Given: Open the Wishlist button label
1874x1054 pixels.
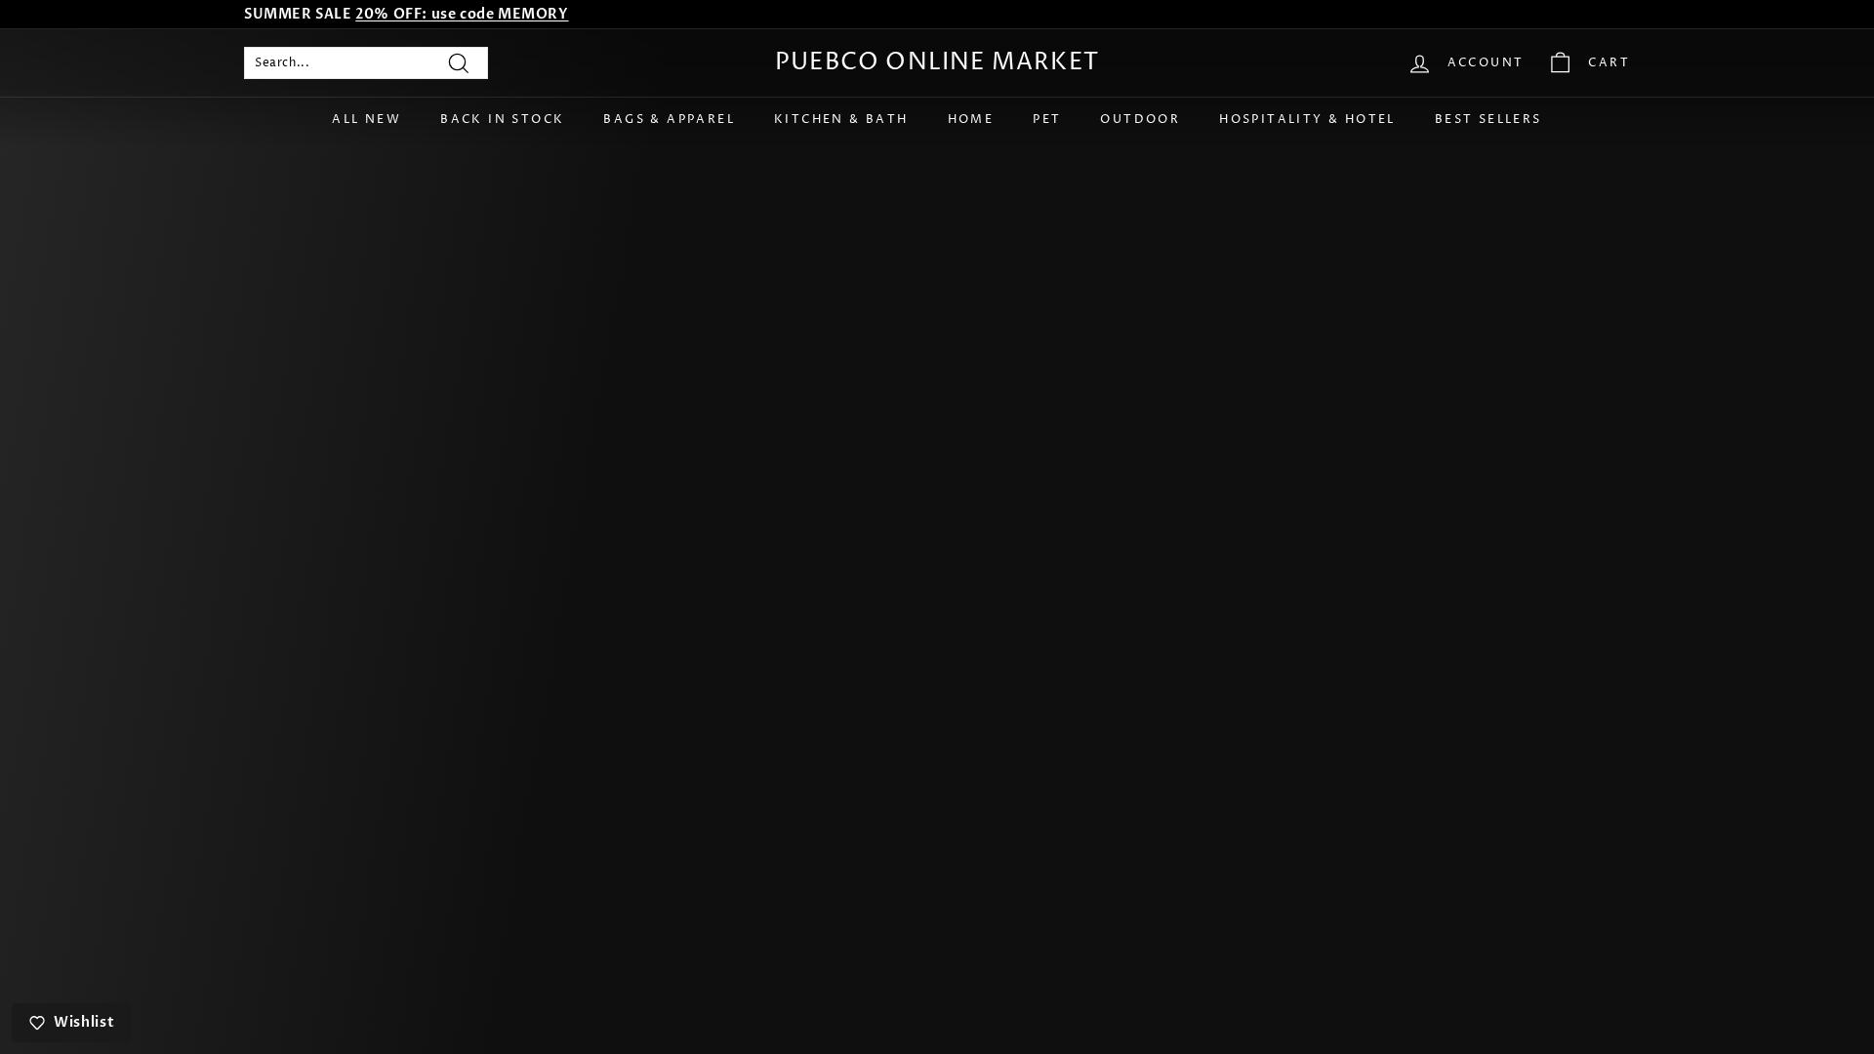Looking at the screenshot, I should click(84, 1023).
